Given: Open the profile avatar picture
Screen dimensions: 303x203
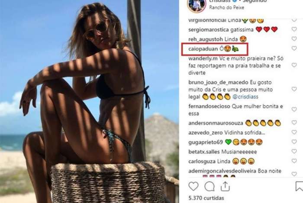Looking at the screenshot, I should click(x=197, y=5).
